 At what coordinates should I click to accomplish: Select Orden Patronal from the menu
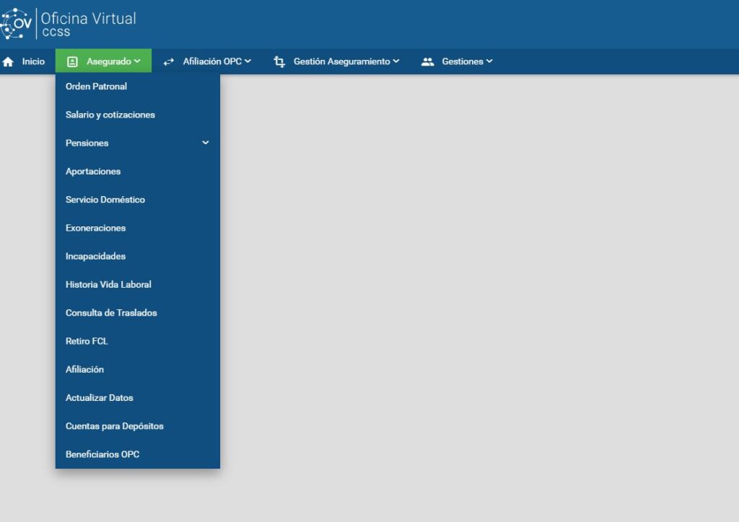(x=96, y=87)
